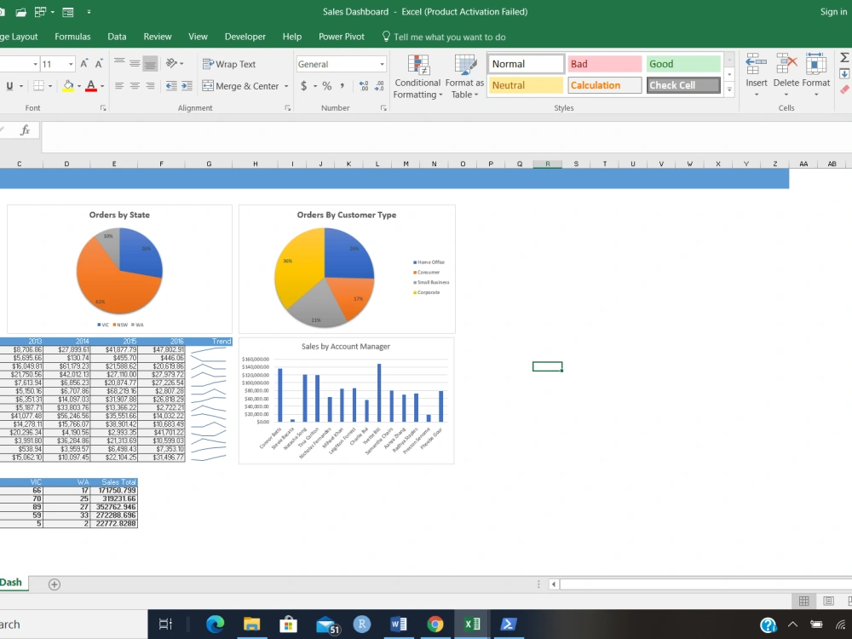852x639 pixels.
Task: Open Google Chrome from taskbar
Action: 435,624
